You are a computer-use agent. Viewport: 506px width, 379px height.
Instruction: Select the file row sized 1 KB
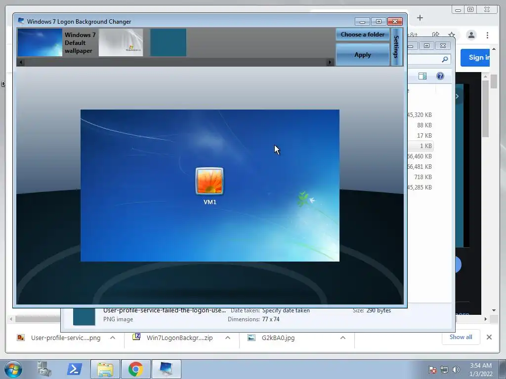tap(420, 146)
